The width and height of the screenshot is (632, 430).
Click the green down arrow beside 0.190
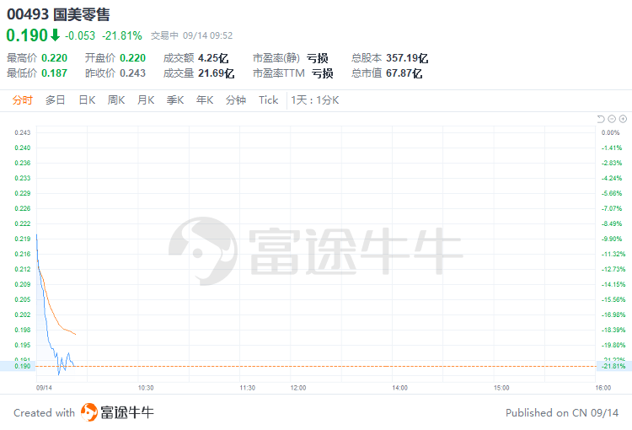(55, 35)
